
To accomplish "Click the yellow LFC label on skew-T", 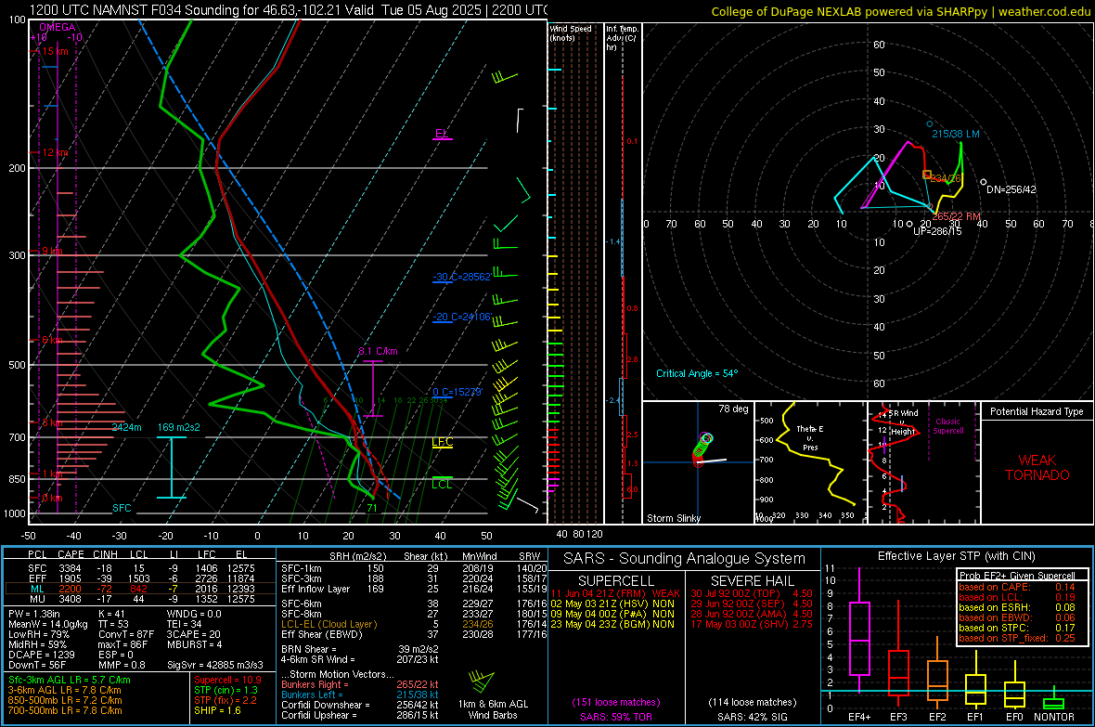I will point(442,442).
